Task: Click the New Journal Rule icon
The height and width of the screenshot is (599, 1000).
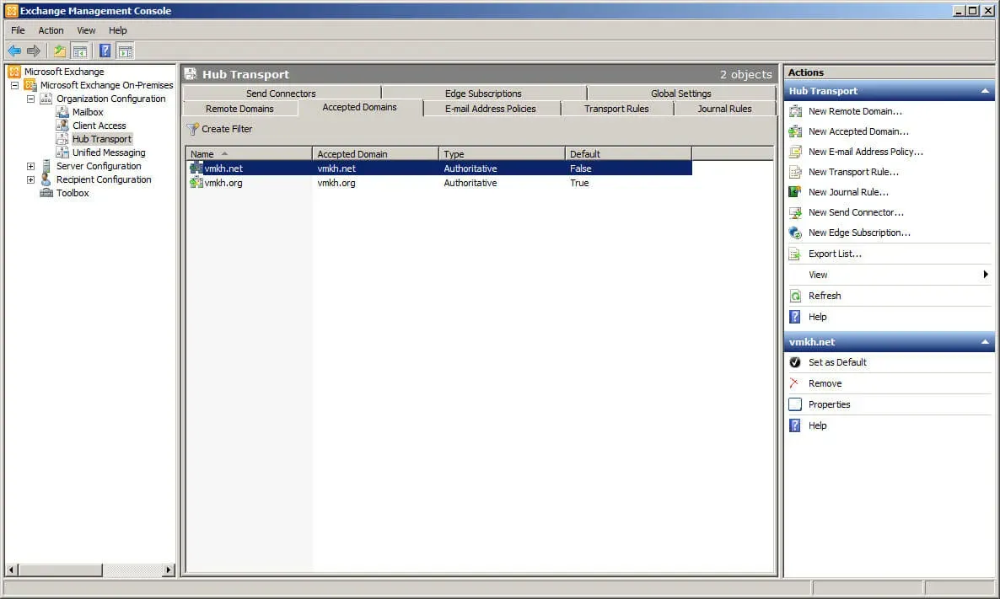Action: tap(795, 192)
